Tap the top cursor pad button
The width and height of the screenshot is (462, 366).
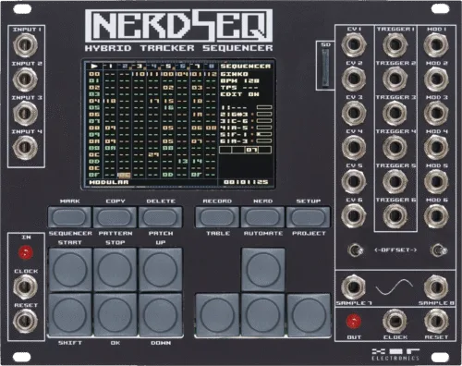(263, 269)
